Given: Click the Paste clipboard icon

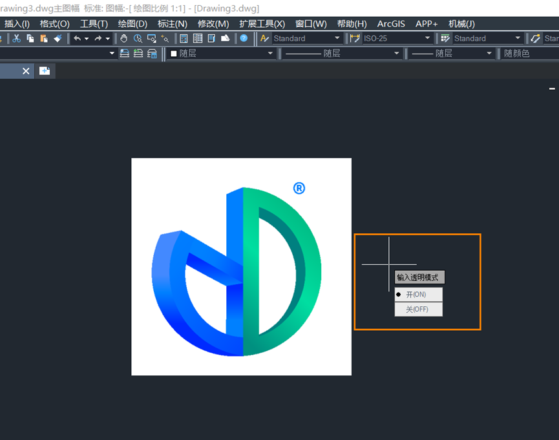Looking at the screenshot, I should coord(44,39).
